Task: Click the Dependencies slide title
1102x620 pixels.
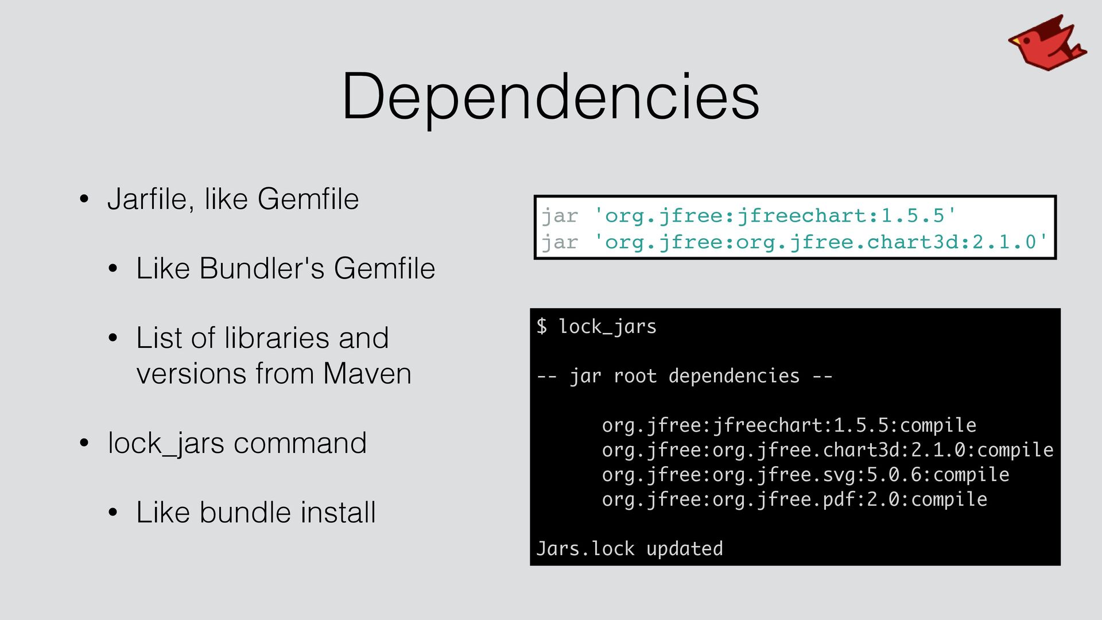Action: (x=550, y=96)
